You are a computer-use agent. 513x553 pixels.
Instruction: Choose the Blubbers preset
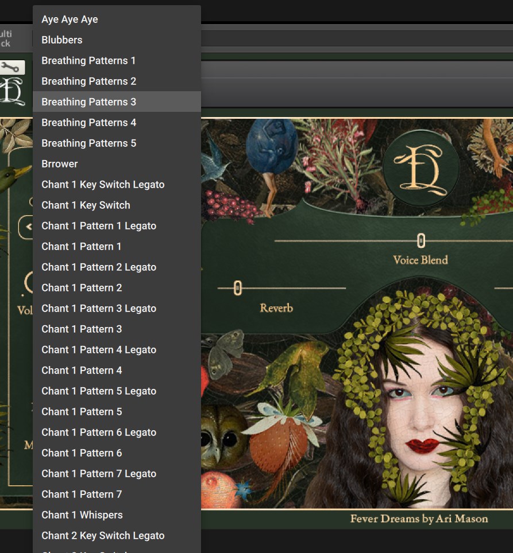pyautogui.click(x=61, y=40)
